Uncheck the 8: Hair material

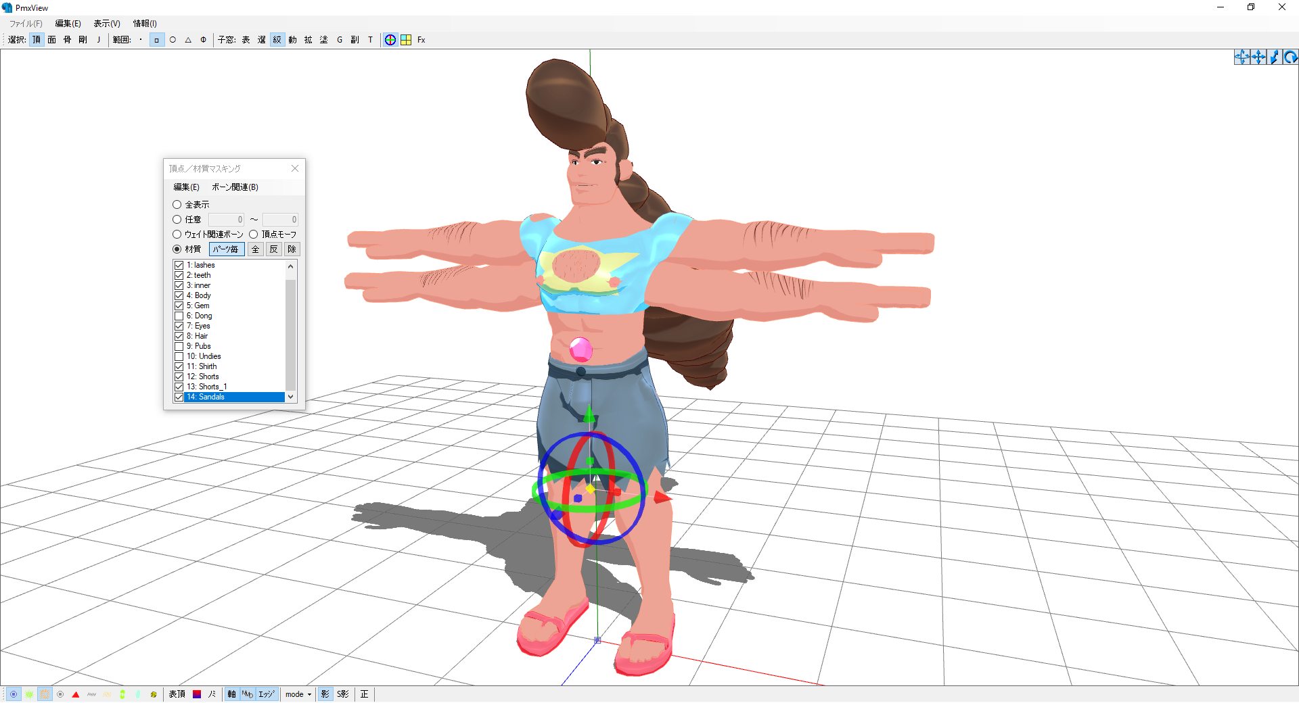pos(179,336)
